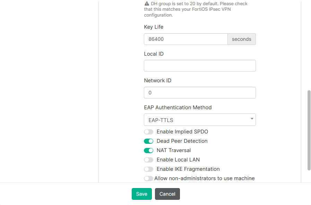Image resolution: width=311 pixels, height=205 pixels.
Task: Enable Local LAN toggle
Action: coord(148,160)
